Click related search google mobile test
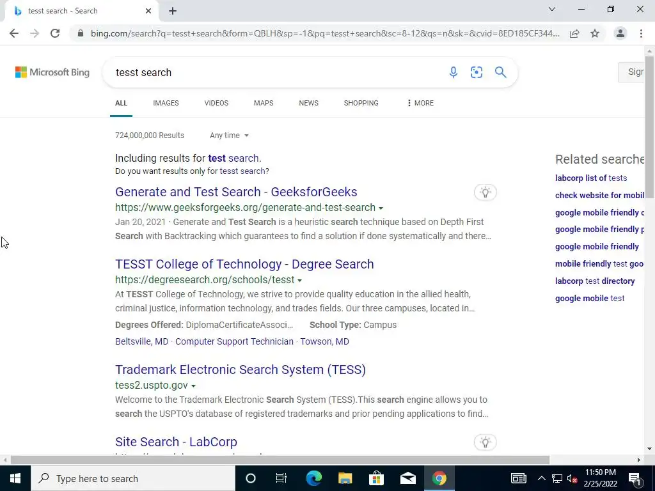This screenshot has height=491, width=655. click(x=590, y=299)
